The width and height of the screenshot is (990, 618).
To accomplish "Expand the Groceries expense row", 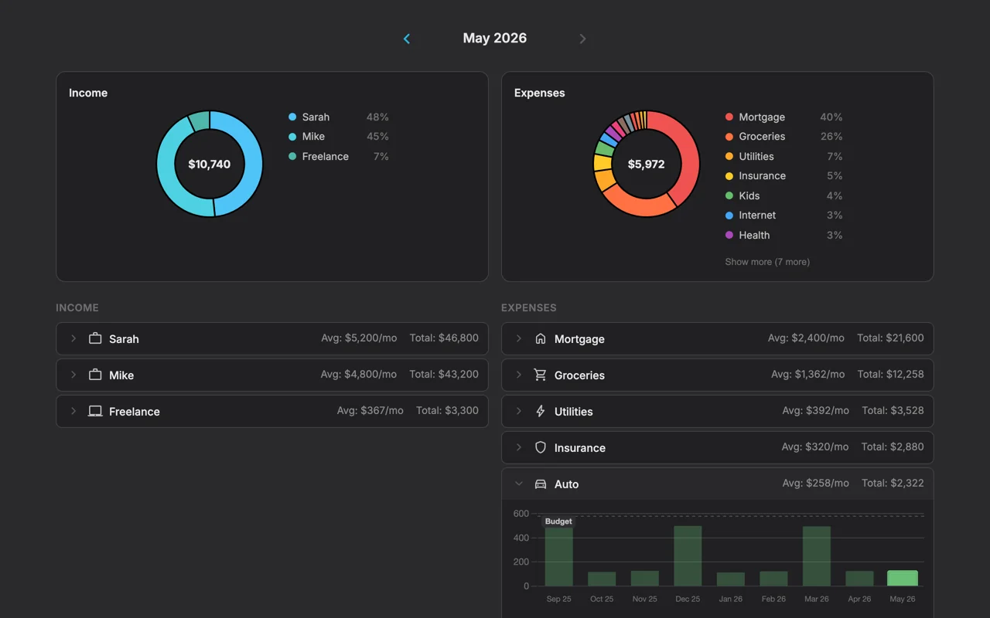I will (519, 375).
